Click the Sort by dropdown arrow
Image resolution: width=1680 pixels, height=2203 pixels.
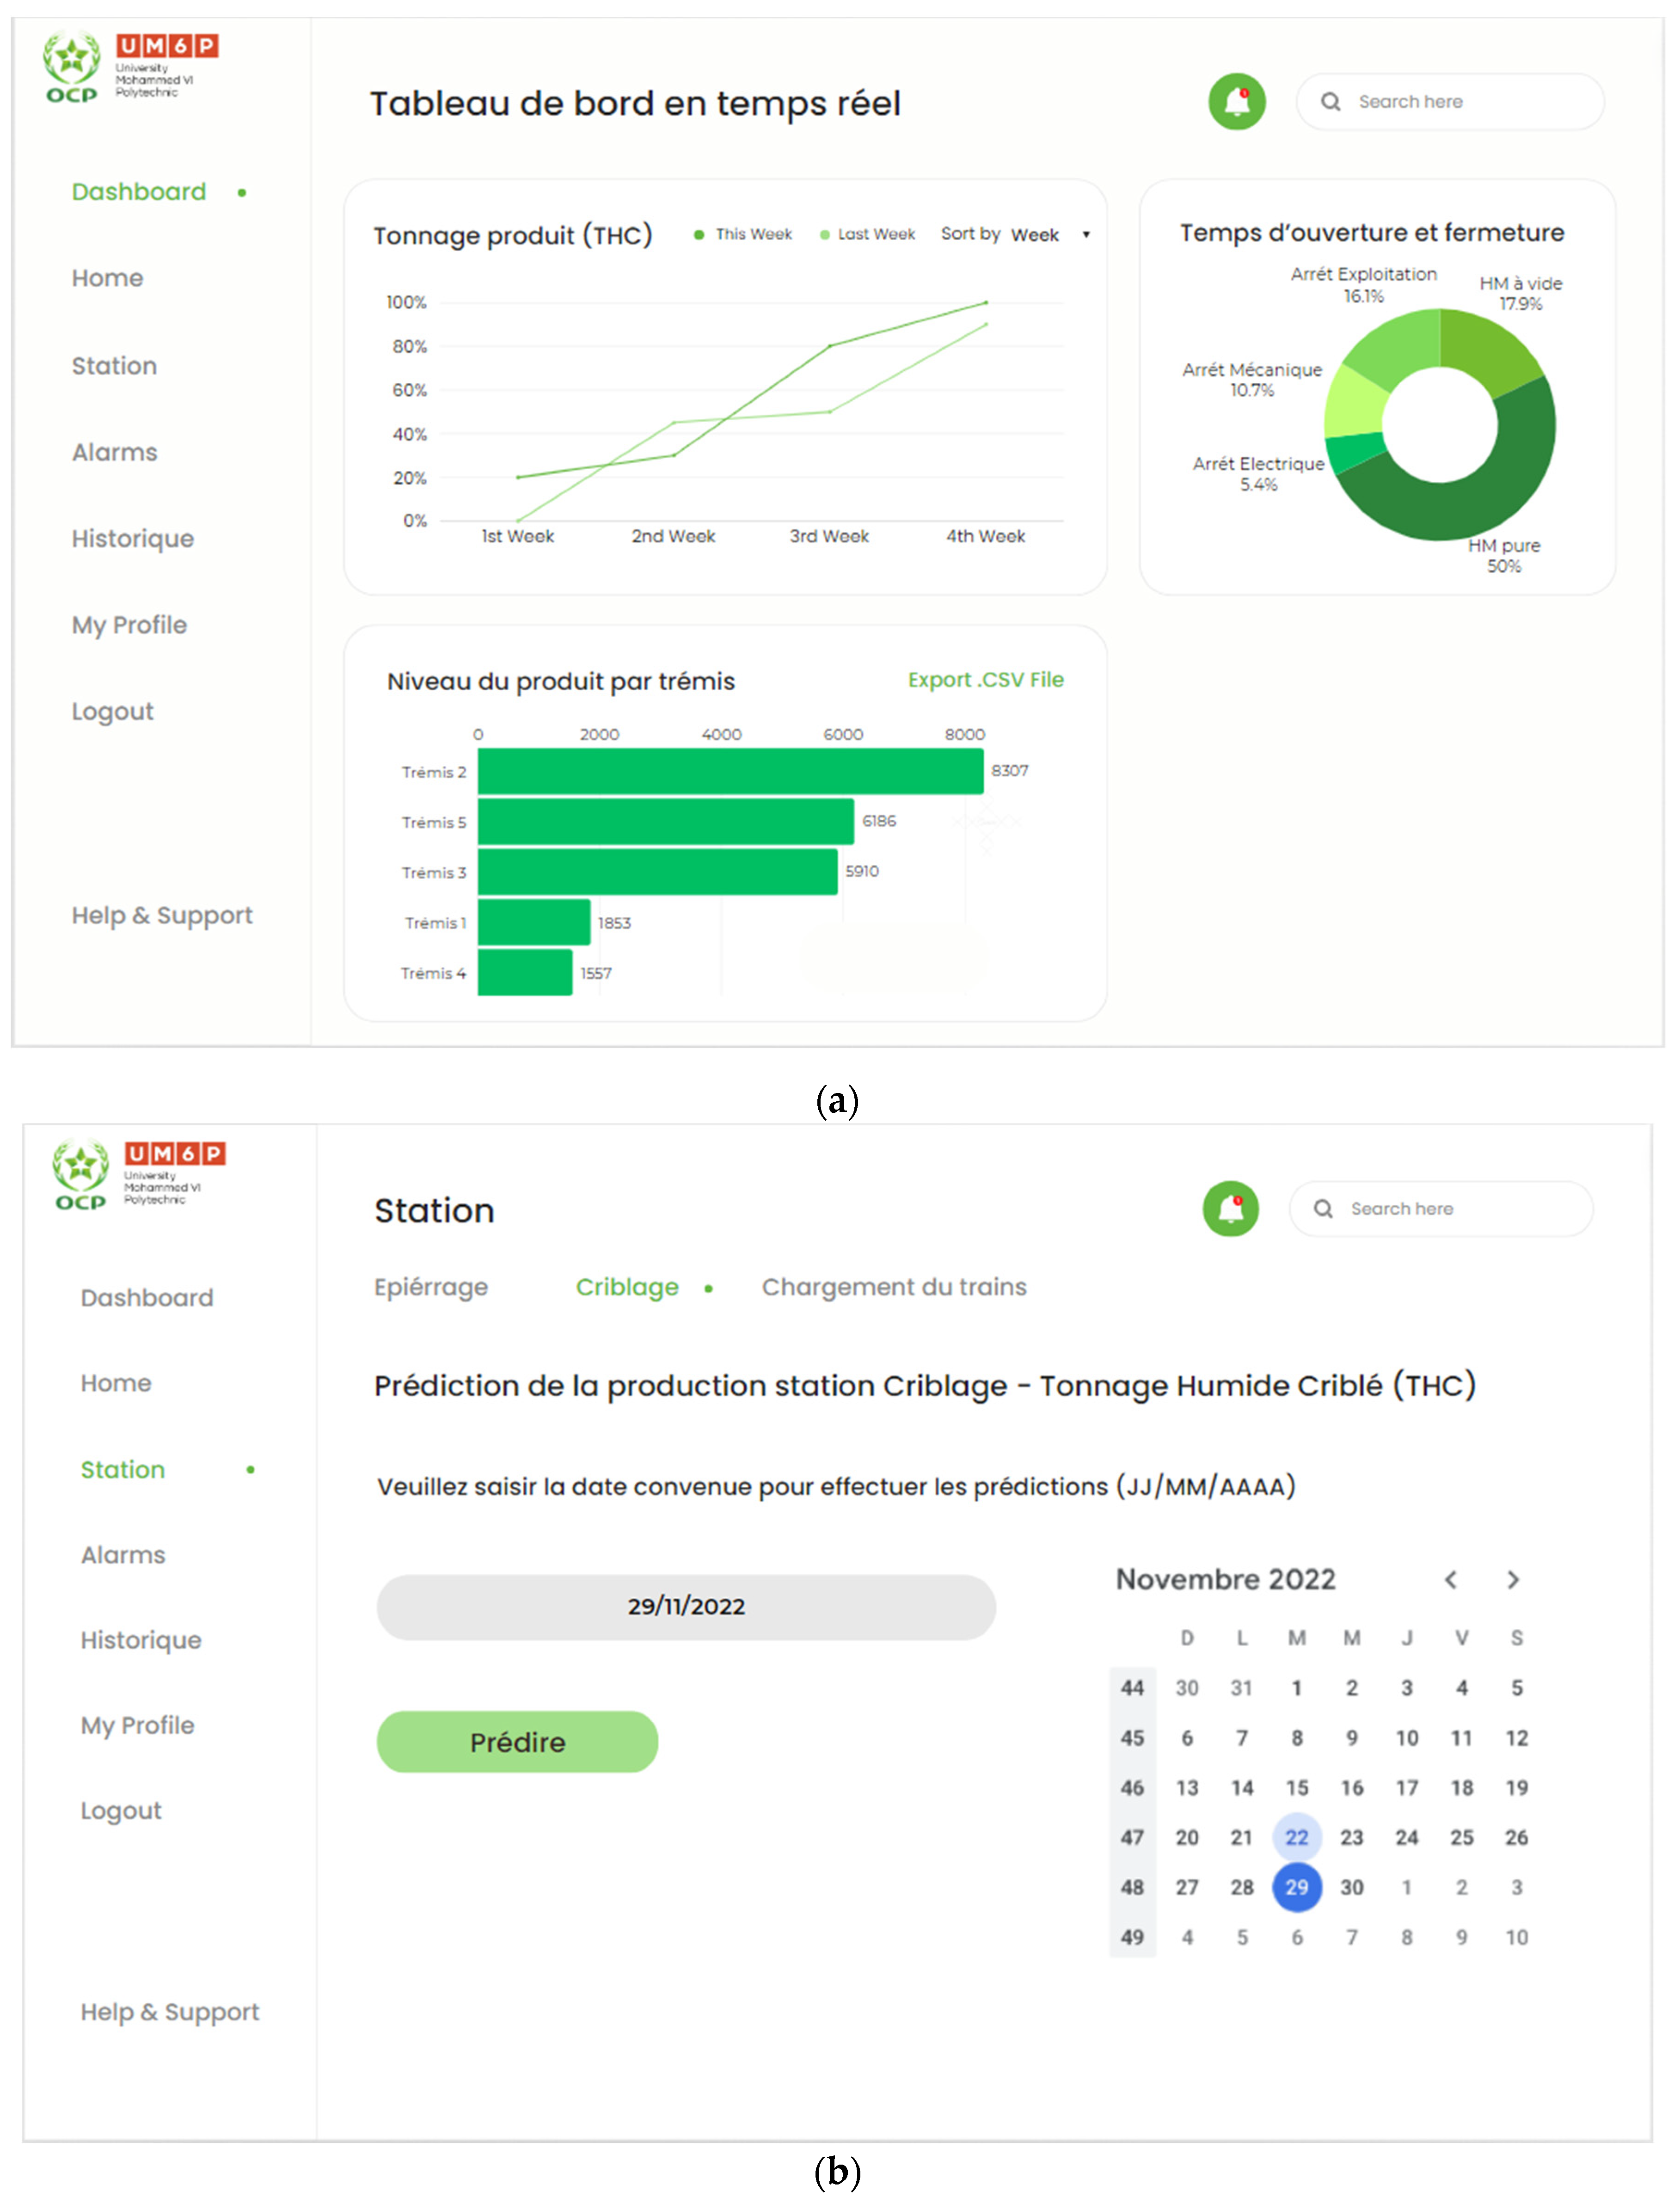click(x=1086, y=235)
